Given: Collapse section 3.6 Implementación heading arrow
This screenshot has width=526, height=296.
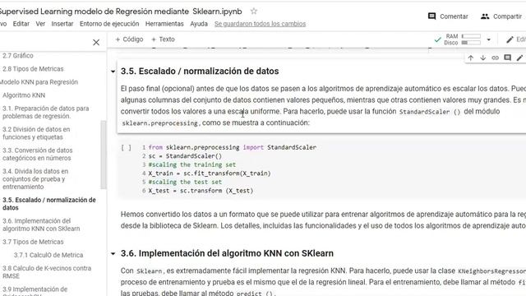Looking at the screenshot, I should (113, 254).
